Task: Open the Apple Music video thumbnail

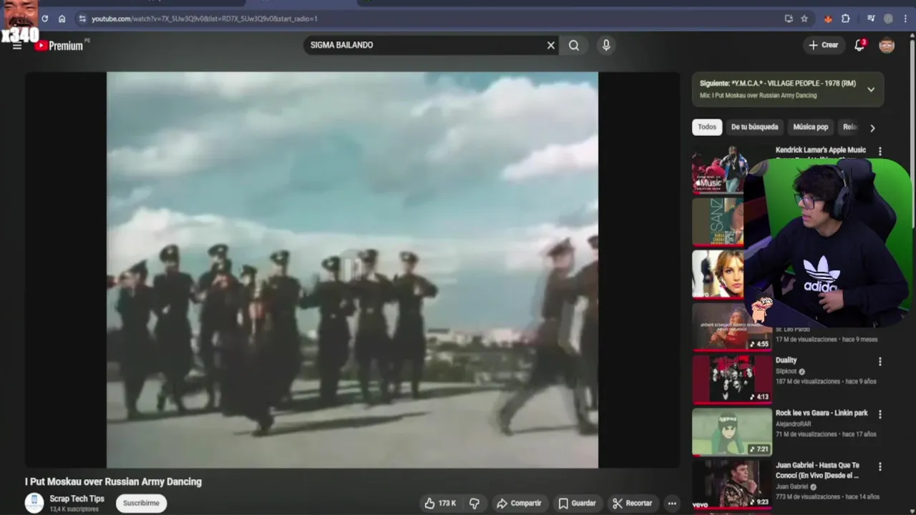Action: pos(718,170)
